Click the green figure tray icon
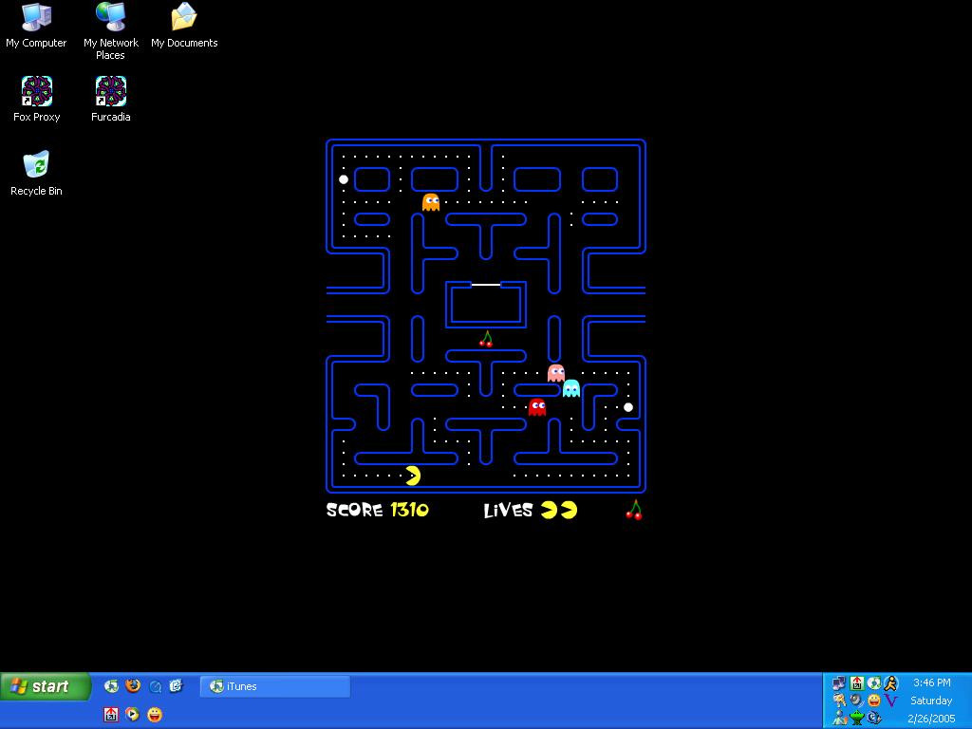Image resolution: width=972 pixels, height=729 pixels. click(x=857, y=718)
